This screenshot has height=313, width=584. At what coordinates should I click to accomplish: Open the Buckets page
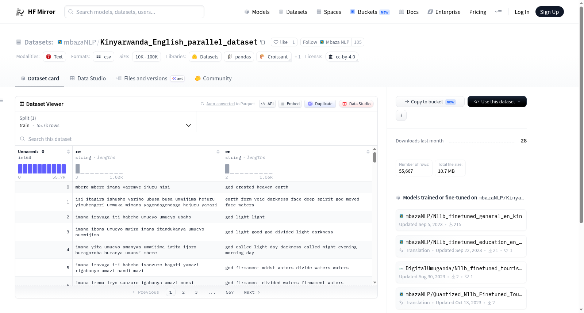coord(369,12)
